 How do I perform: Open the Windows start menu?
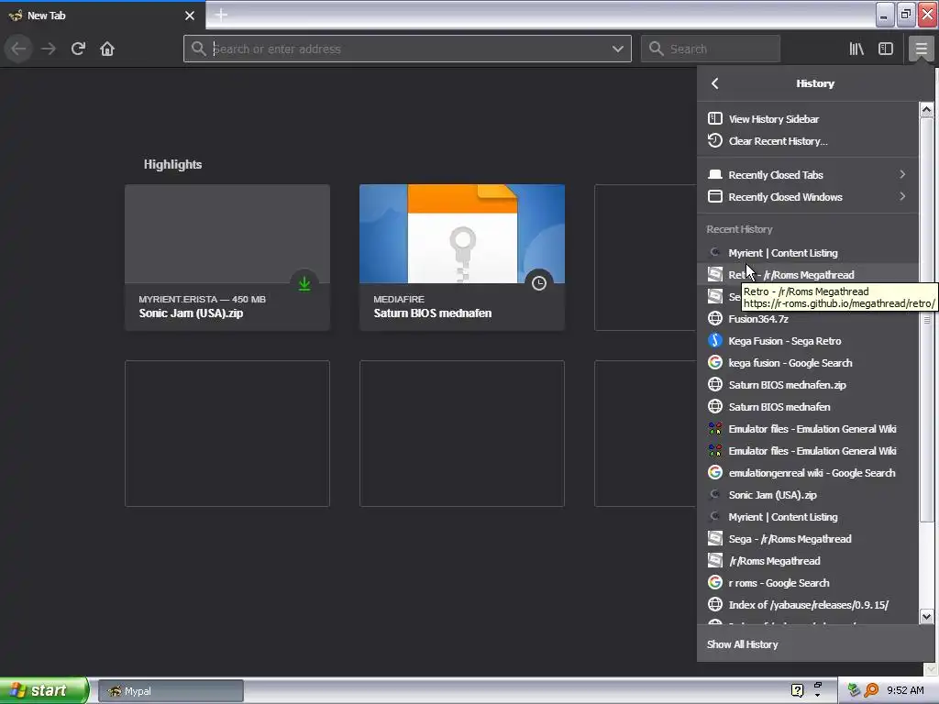44,690
